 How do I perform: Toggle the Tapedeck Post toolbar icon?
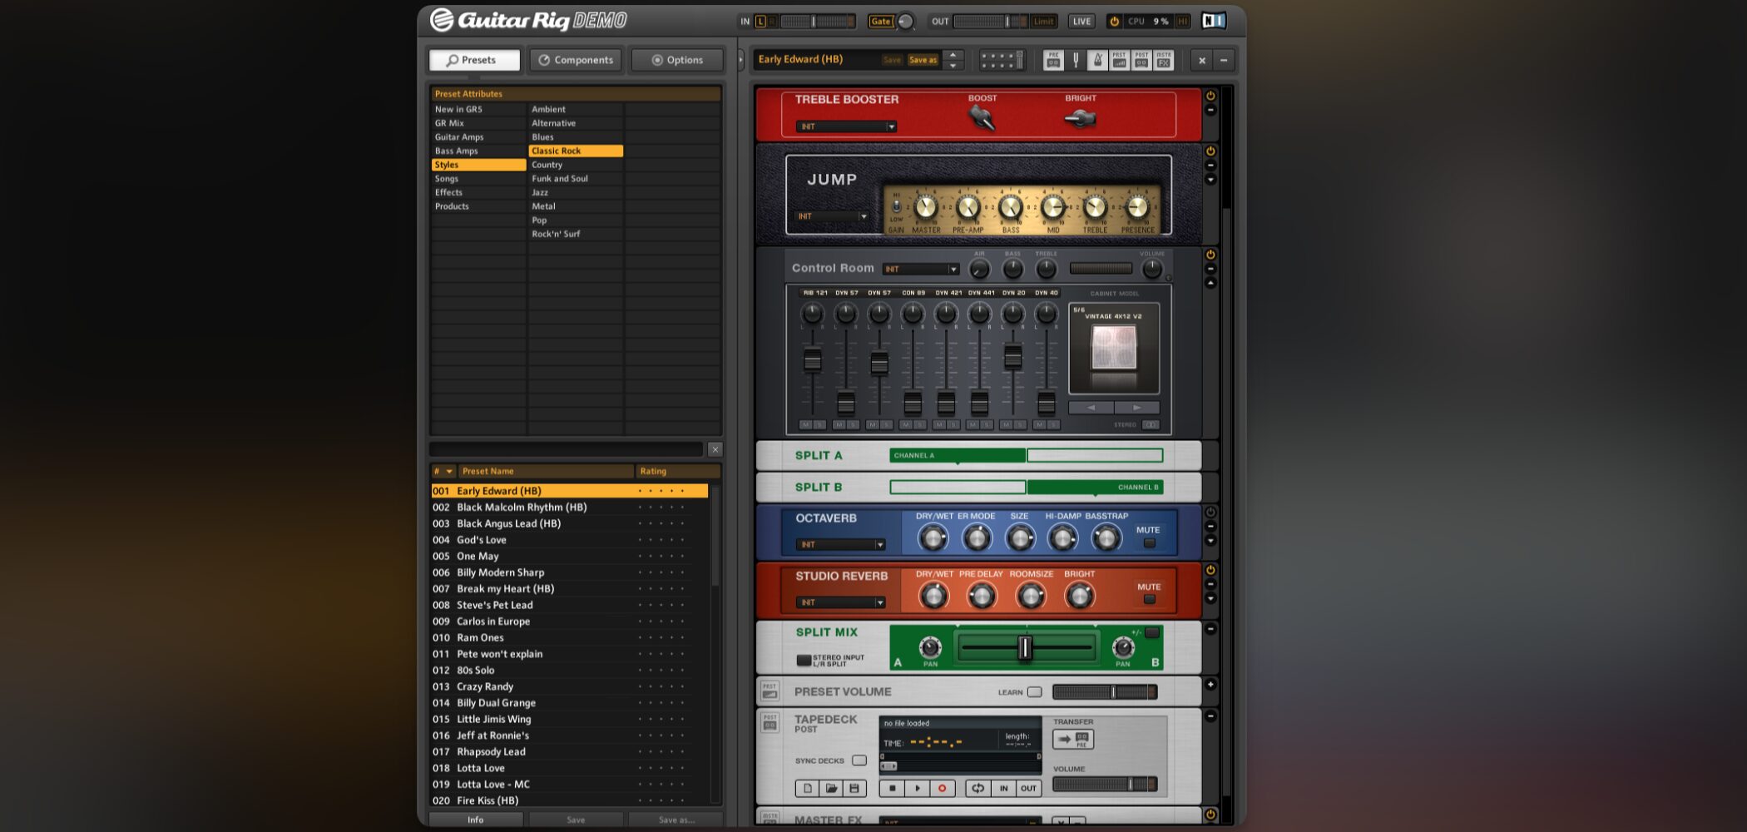click(1141, 60)
